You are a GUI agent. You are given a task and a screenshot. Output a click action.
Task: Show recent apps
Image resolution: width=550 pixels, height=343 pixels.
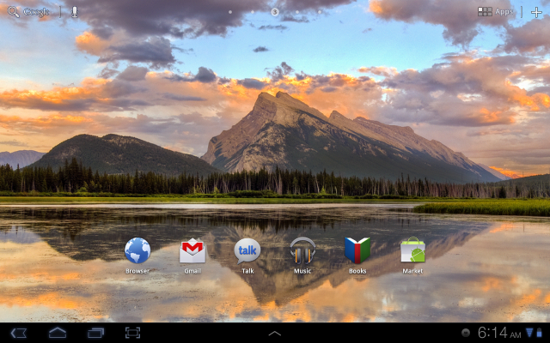tap(95, 333)
